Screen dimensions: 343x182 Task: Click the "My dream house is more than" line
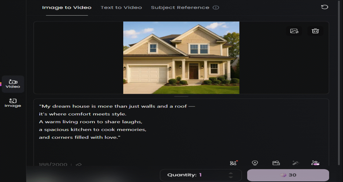[x=117, y=106]
